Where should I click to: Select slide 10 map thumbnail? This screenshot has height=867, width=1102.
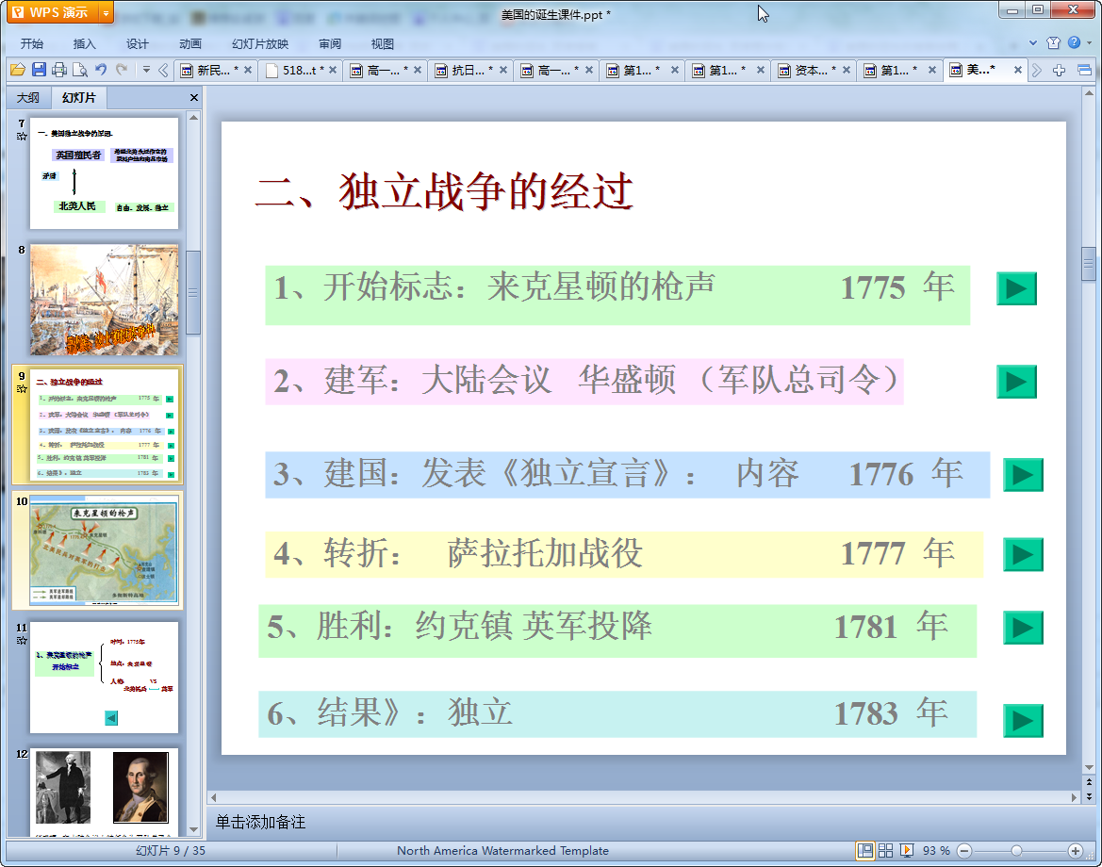[x=104, y=550]
